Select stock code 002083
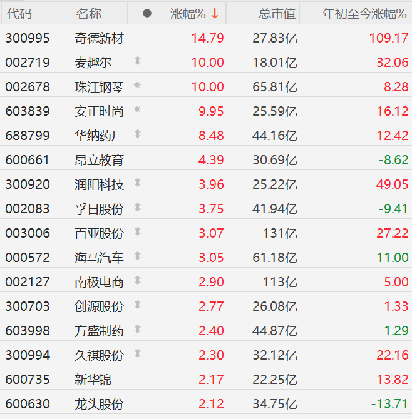 [28, 209]
